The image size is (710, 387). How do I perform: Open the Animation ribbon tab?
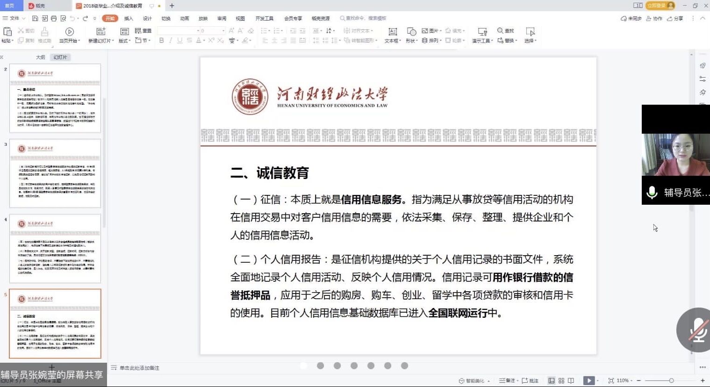pos(185,18)
